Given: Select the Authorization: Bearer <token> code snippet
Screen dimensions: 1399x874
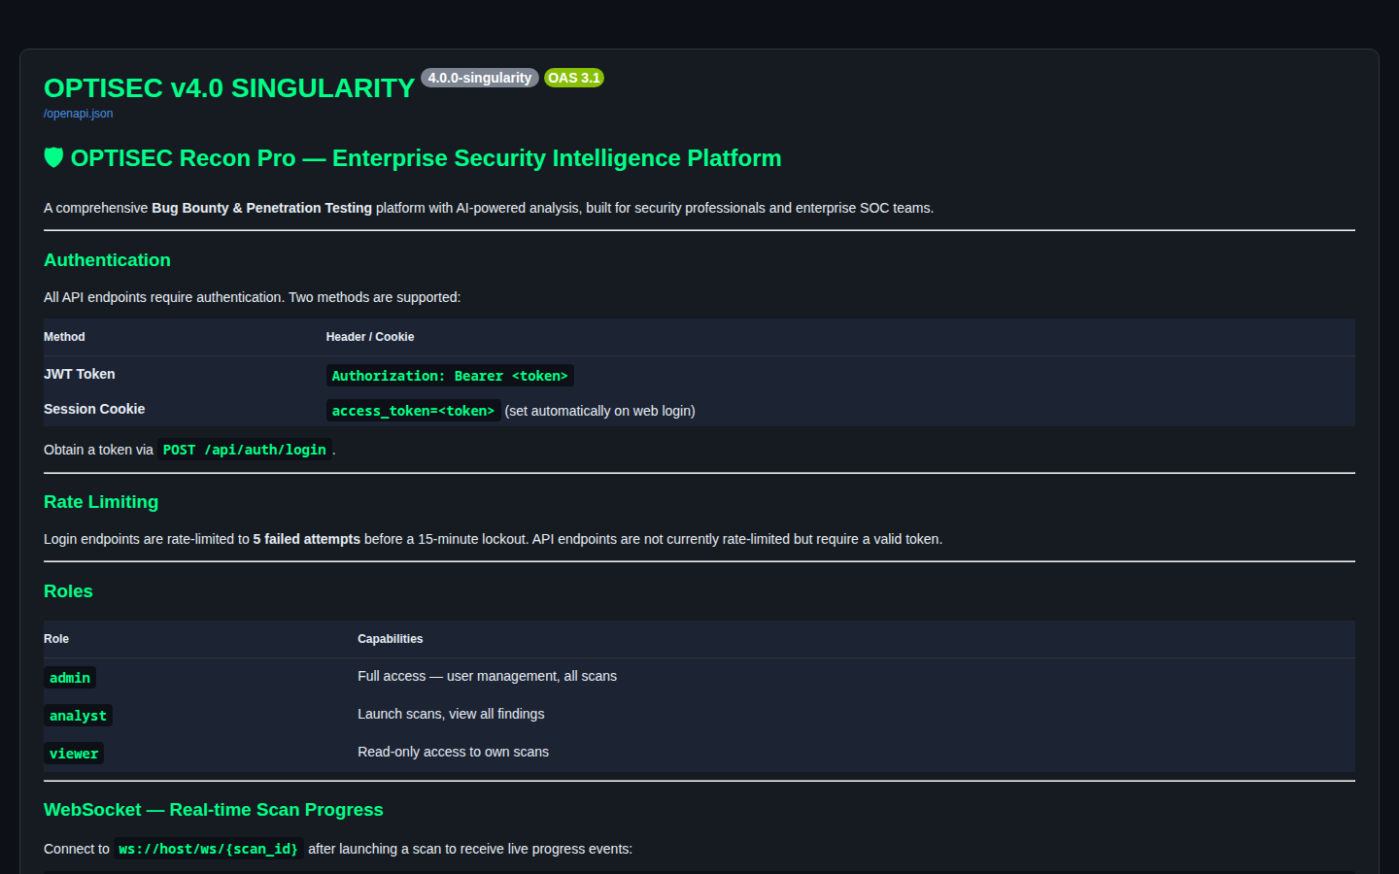Looking at the screenshot, I should (x=450, y=376).
